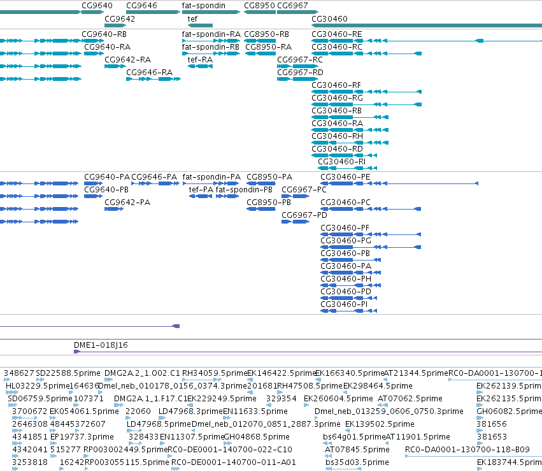Click the CG9640-PA protein label
The width and height of the screenshot is (542, 472).
(x=107, y=177)
